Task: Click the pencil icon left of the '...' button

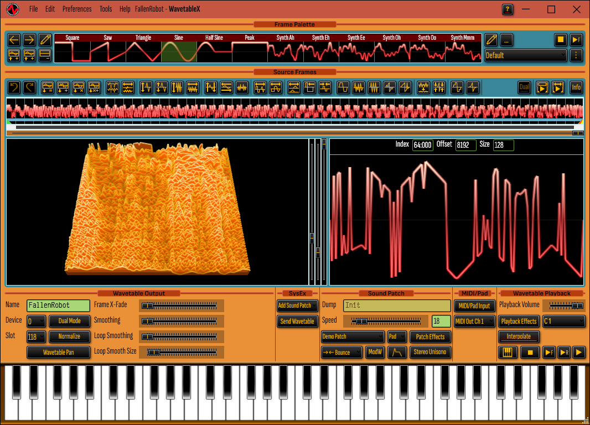Action: [491, 40]
